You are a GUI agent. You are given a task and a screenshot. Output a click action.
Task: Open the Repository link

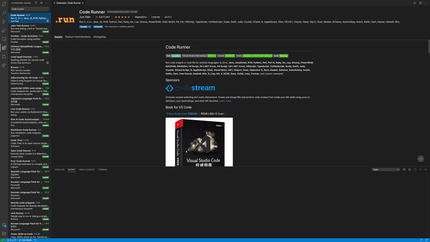(141, 17)
